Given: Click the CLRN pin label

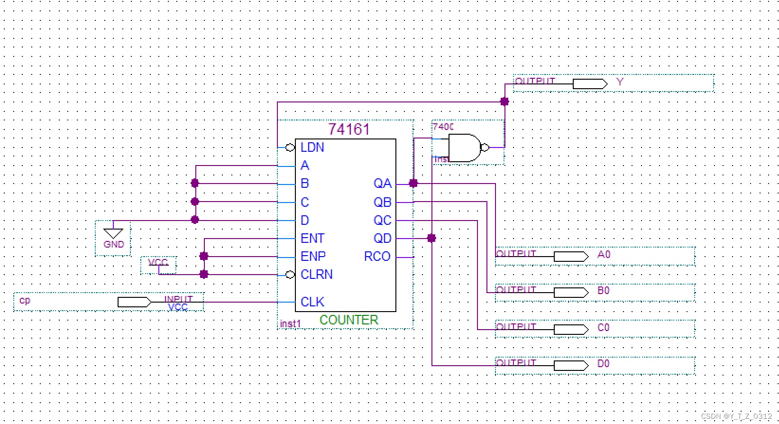Looking at the screenshot, I should (317, 275).
